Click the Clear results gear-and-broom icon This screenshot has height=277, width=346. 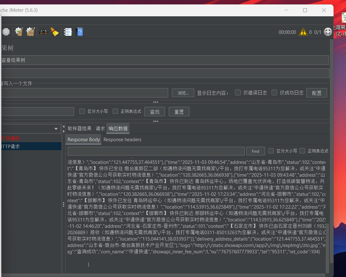click(x=19, y=32)
